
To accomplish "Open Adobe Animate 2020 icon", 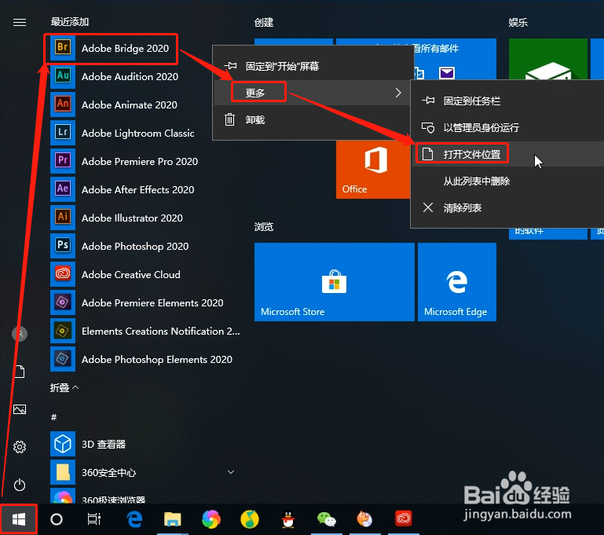I will 63,104.
